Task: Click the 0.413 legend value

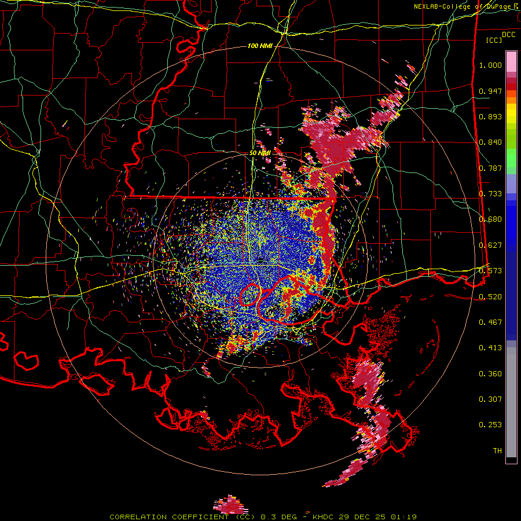Action: pos(490,348)
